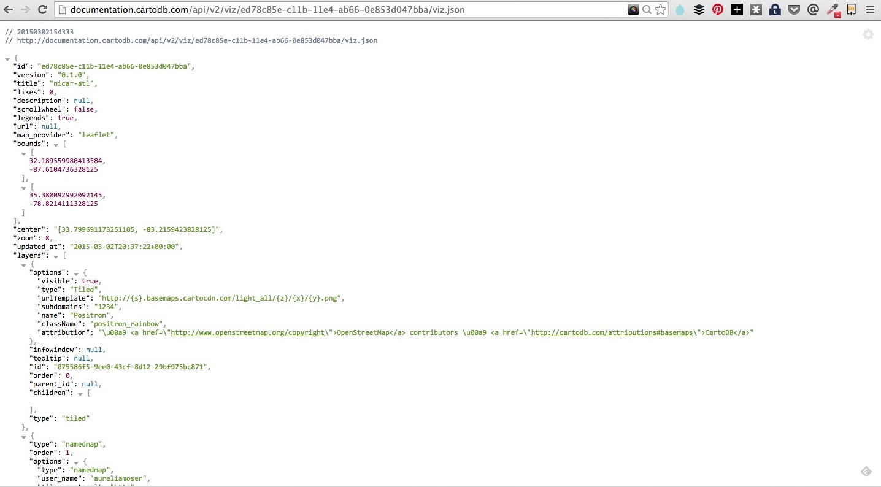
Task: Click the gray asterisk extension icon
Action: point(756,10)
